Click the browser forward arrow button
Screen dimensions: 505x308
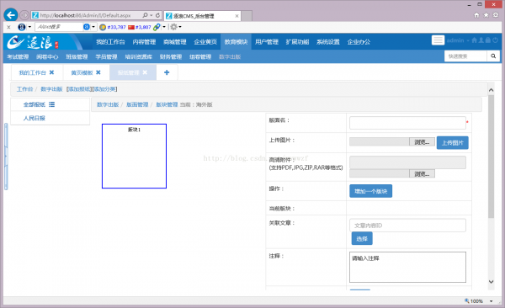click(24, 15)
